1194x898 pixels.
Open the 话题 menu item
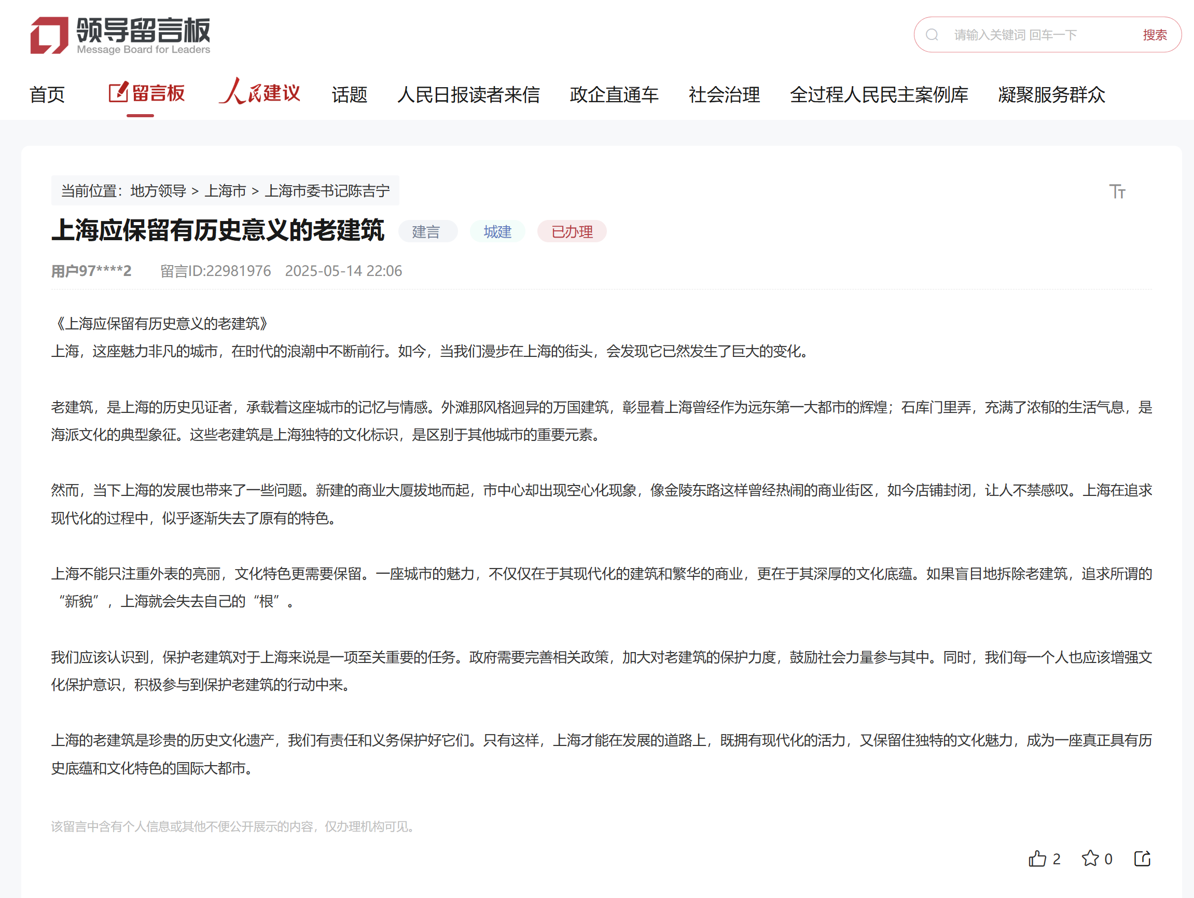click(x=349, y=94)
